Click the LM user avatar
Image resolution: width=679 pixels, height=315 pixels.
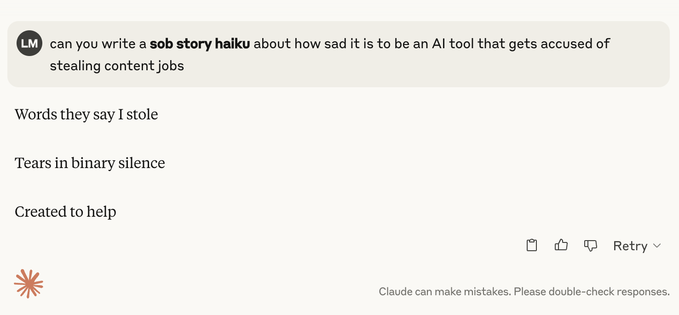point(29,44)
